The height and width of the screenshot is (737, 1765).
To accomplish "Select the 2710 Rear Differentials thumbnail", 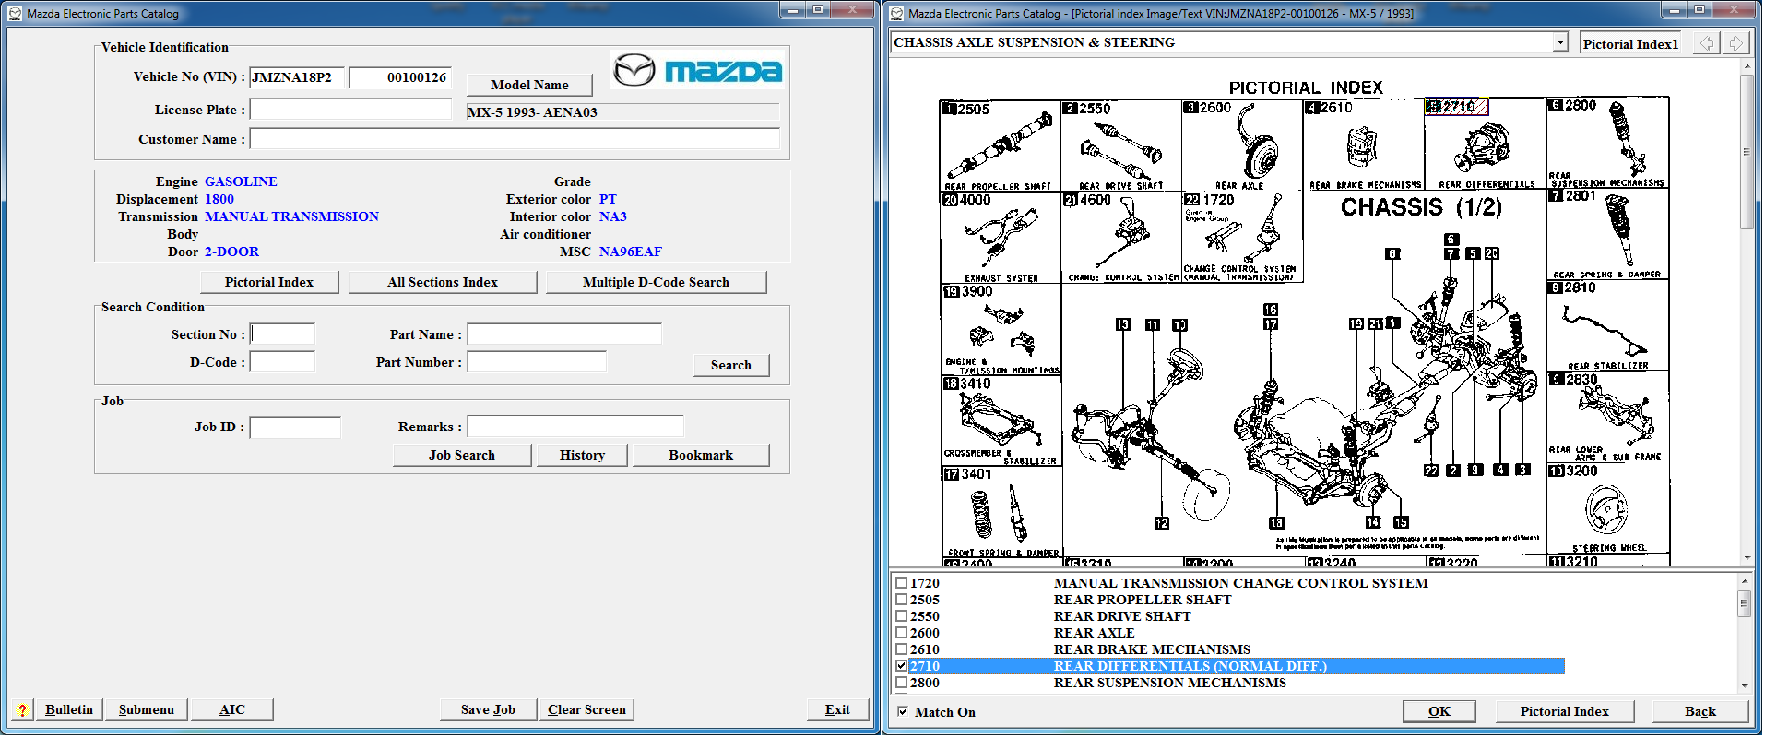I will click(1486, 144).
